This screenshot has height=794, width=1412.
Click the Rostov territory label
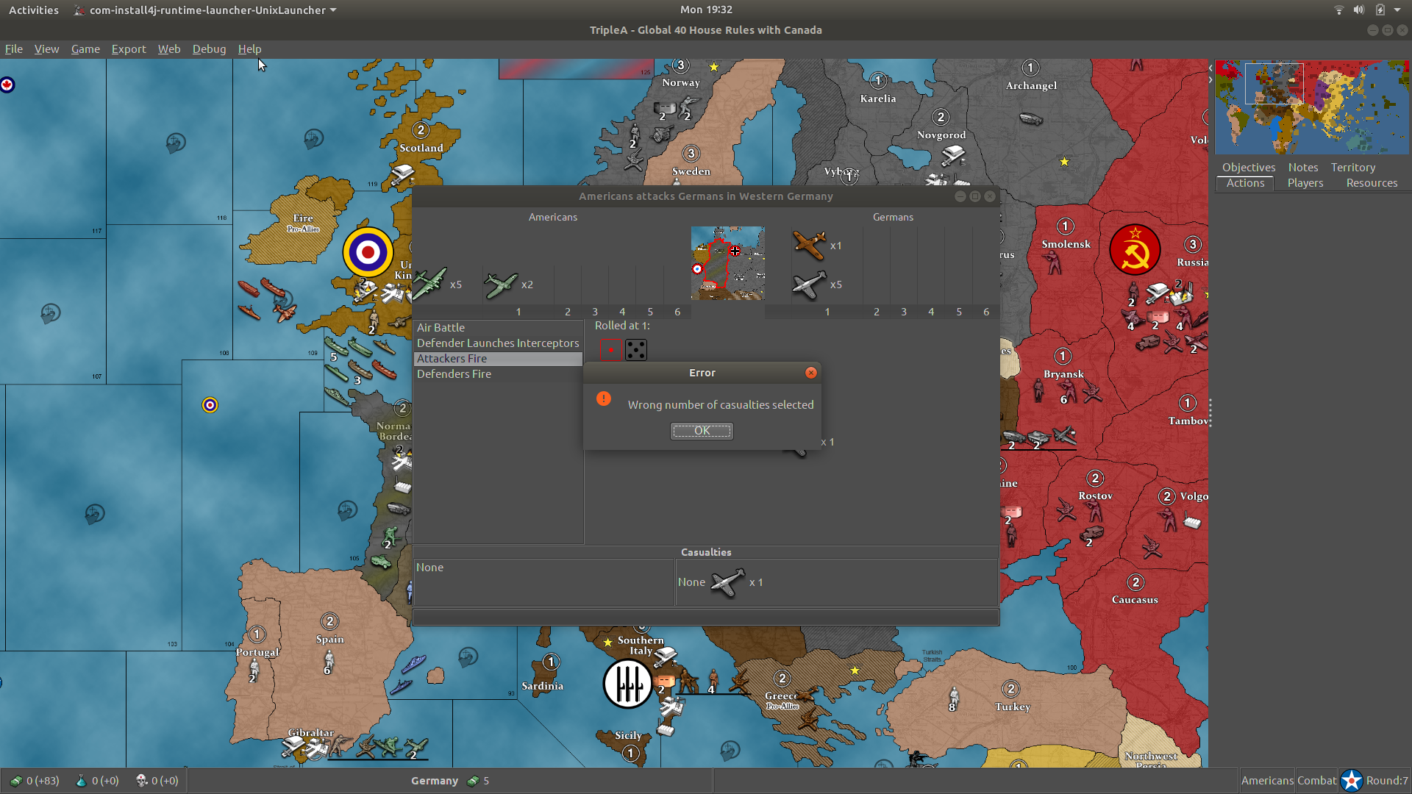(x=1096, y=496)
